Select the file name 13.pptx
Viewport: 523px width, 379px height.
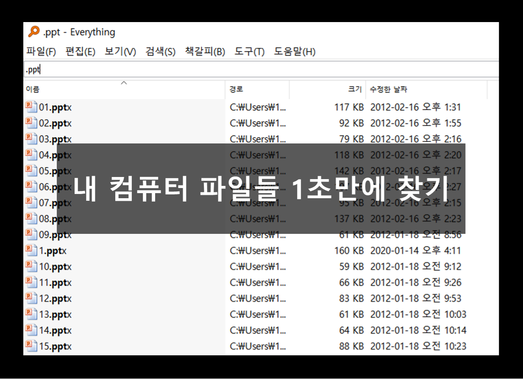pos(56,314)
